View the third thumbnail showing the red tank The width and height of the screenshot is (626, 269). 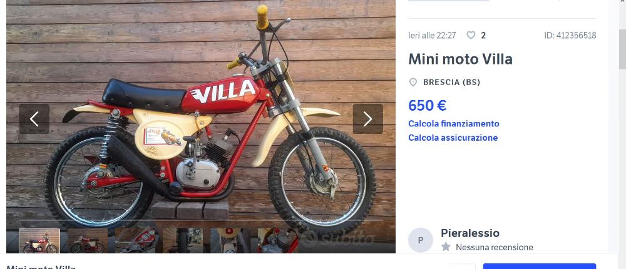135,241
